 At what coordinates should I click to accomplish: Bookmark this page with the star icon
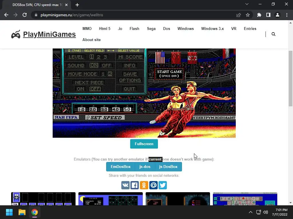[248, 15]
